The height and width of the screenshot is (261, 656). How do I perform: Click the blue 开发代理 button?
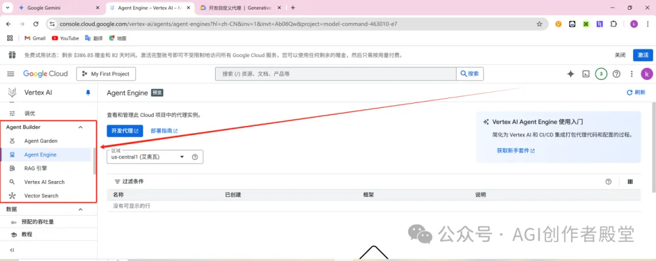click(125, 131)
